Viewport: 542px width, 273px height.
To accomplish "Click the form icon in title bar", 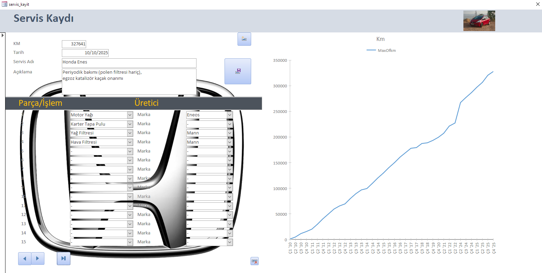I will pyautogui.click(x=4, y=4).
